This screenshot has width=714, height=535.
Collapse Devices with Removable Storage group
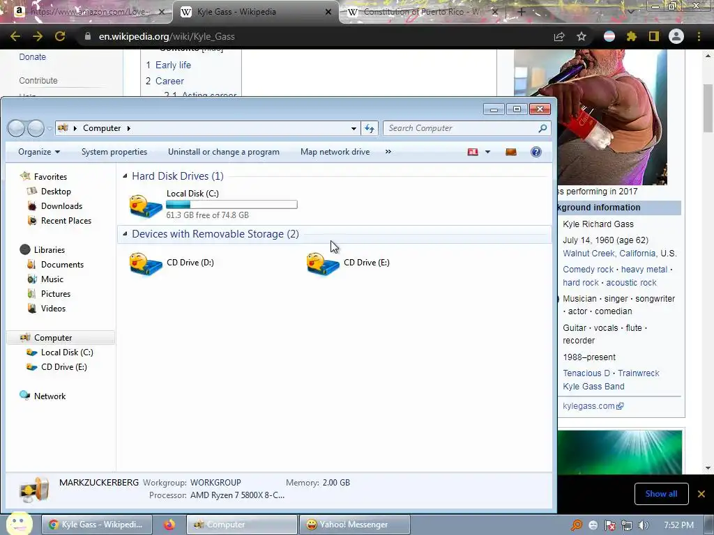pos(125,234)
